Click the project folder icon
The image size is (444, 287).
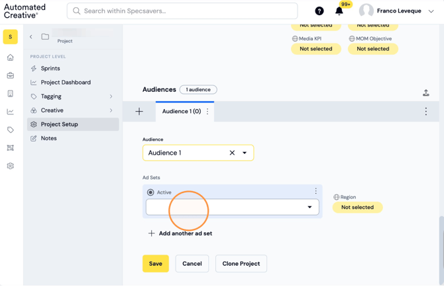coord(45,36)
